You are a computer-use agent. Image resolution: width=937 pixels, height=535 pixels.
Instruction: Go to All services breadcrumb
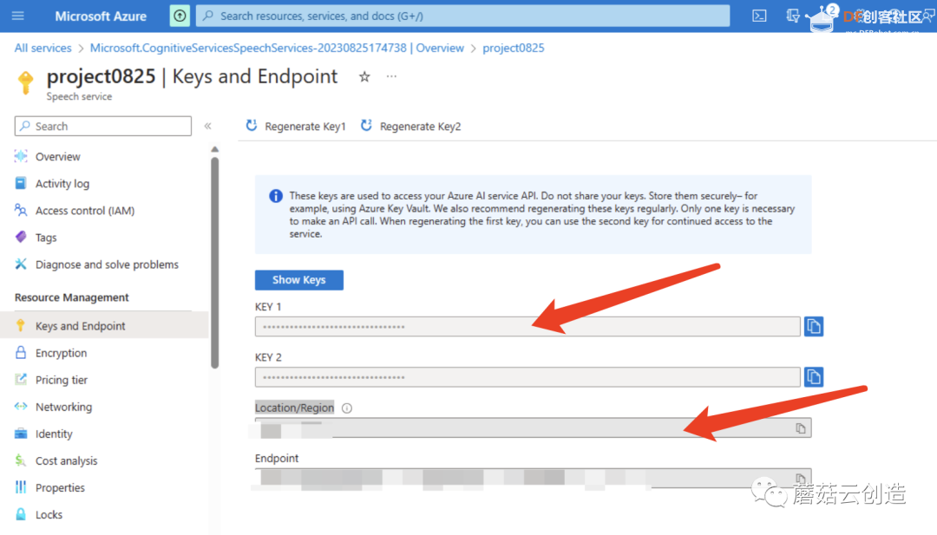pos(43,48)
